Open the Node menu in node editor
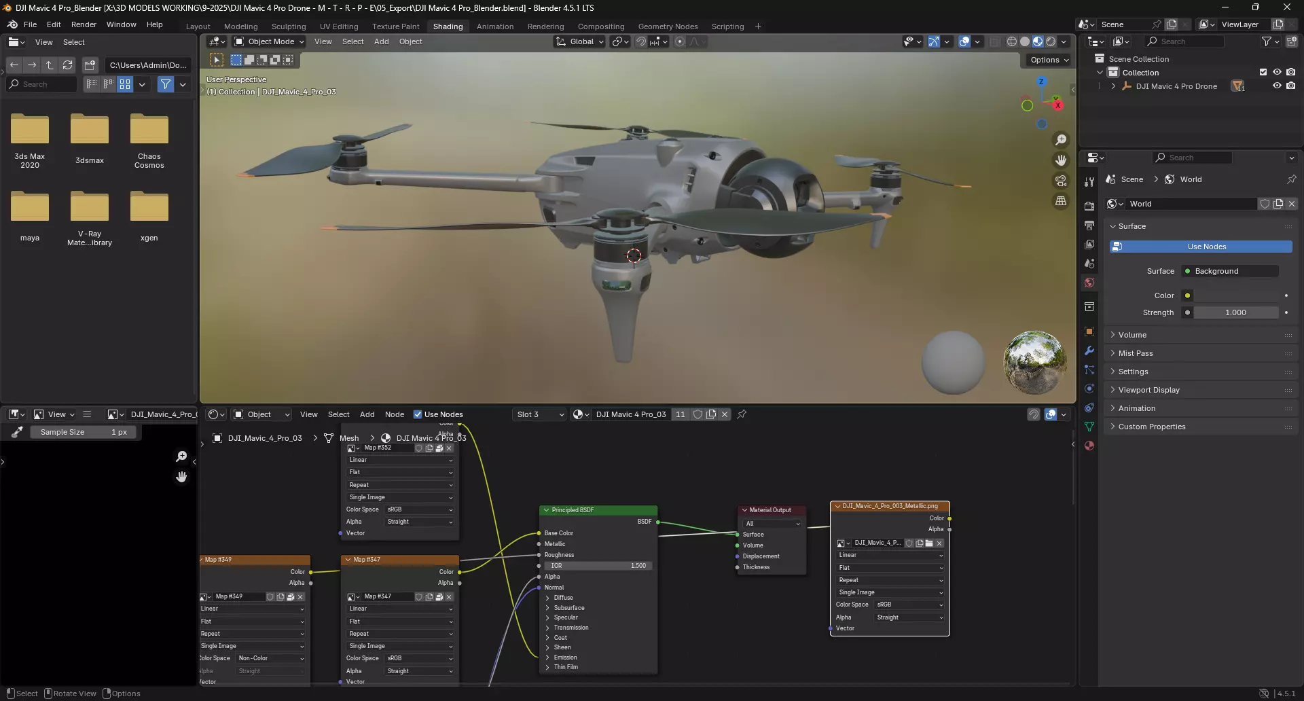The image size is (1304, 701). point(394,414)
